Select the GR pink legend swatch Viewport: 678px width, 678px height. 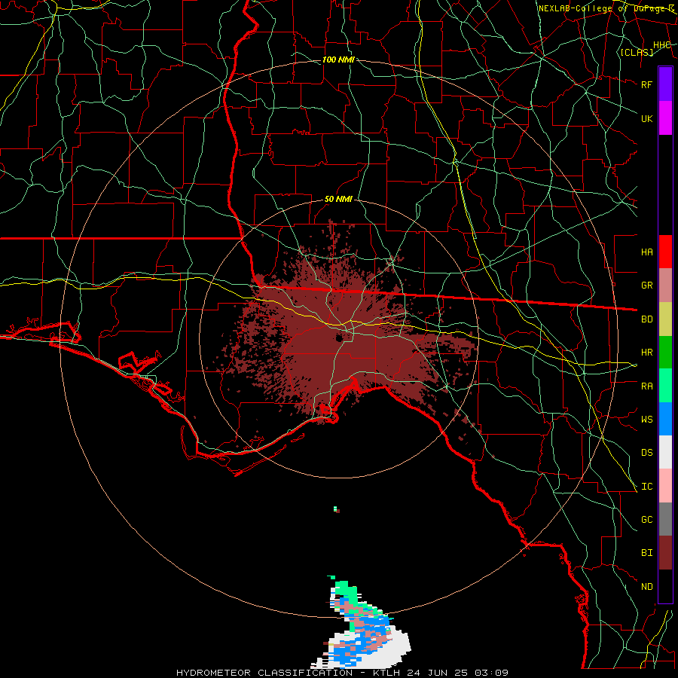tap(665, 286)
